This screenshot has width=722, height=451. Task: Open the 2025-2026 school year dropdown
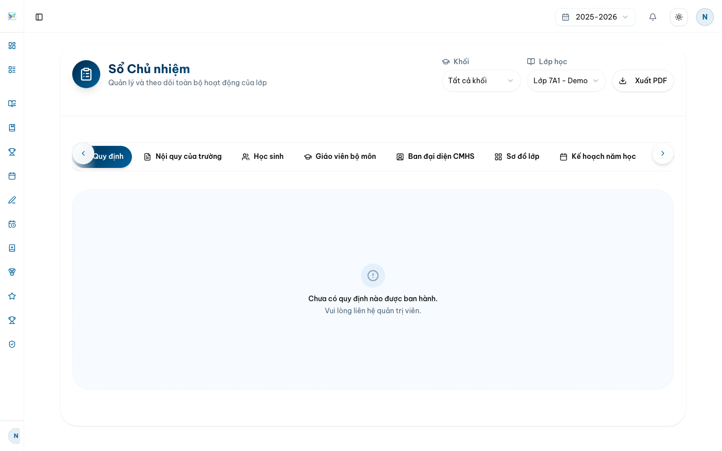pyautogui.click(x=595, y=17)
